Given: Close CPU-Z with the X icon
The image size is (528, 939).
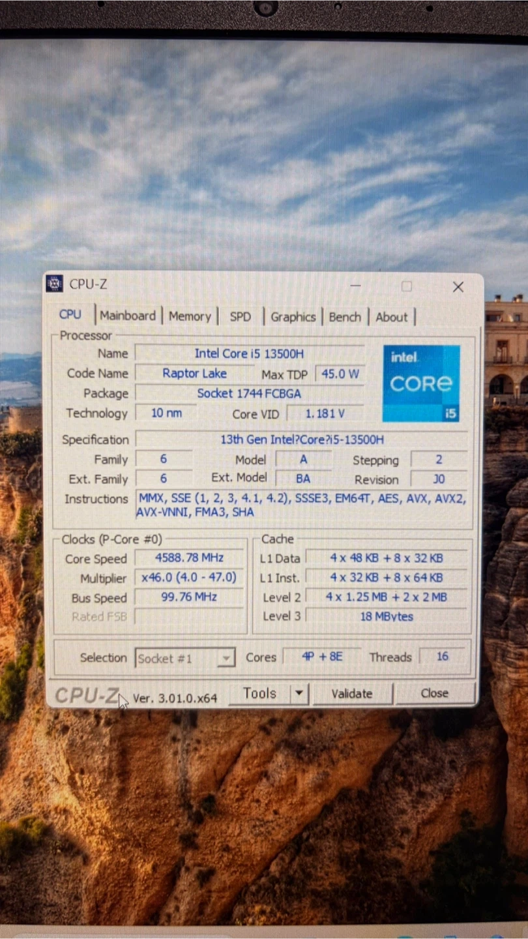Looking at the screenshot, I should (x=458, y=287).
